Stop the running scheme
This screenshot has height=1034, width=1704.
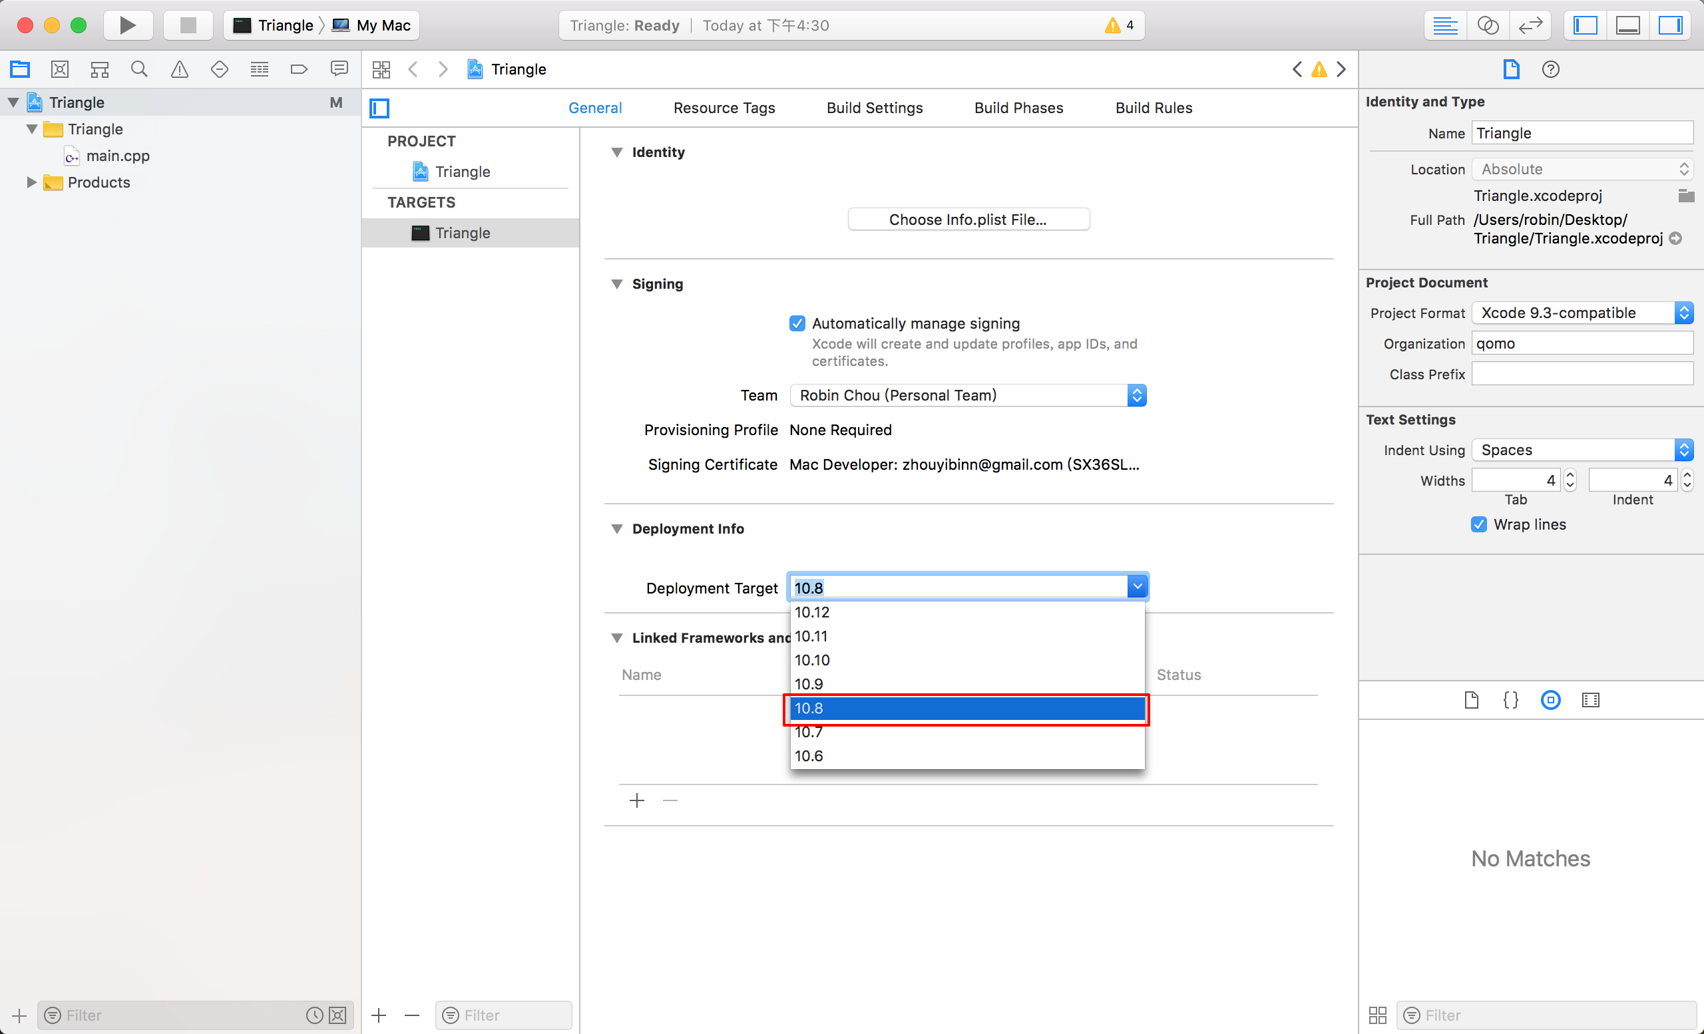click(x=188, y=25)
